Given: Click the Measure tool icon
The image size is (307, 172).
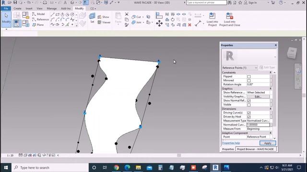Looking at the screenshot, I should 198,23.
